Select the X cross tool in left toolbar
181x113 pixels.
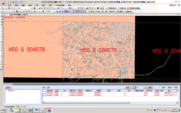[2, 37]
